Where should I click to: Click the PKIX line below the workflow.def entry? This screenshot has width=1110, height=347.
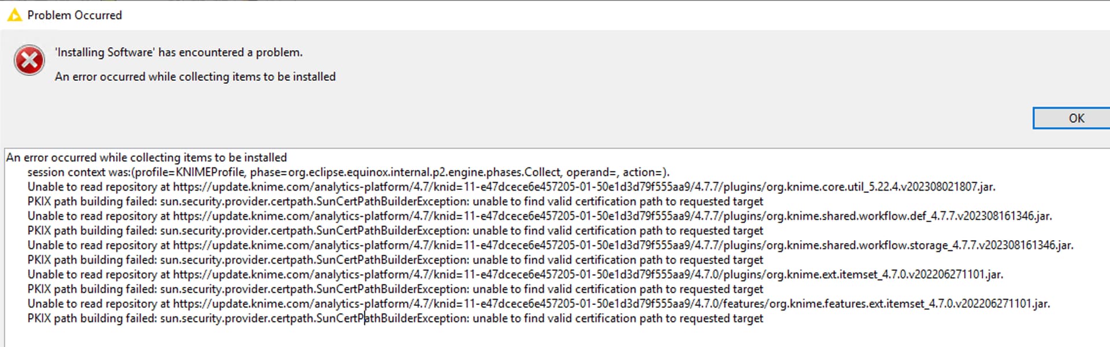pyautogui.click(x=395, y=231)
